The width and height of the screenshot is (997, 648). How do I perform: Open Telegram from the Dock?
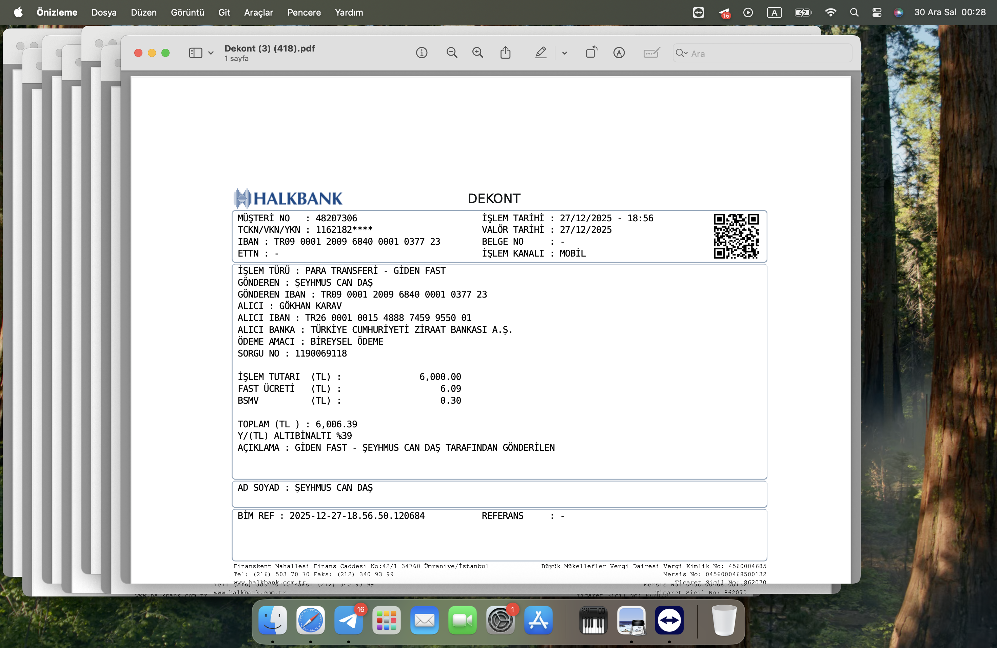[x=349, y=620]
